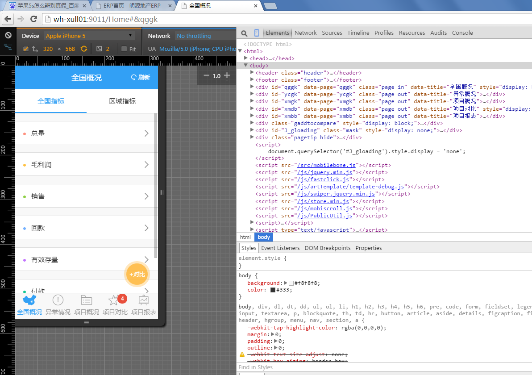Open the 回款 row chevron
532x375 pixels.
coord(146,228)
